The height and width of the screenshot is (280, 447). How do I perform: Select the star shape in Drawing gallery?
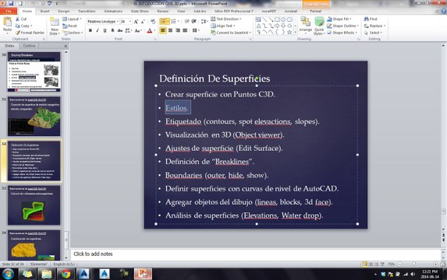click(289, 32)
